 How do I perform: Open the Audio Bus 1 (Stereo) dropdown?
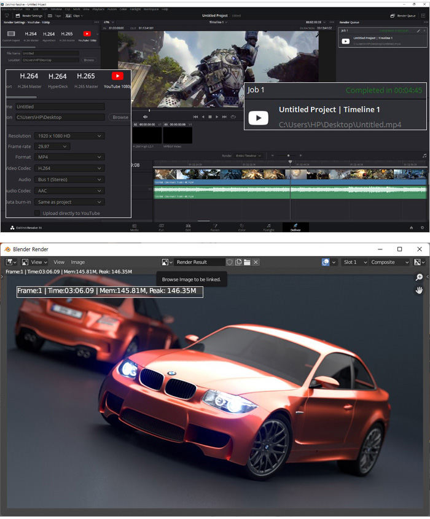coord(69,179)
